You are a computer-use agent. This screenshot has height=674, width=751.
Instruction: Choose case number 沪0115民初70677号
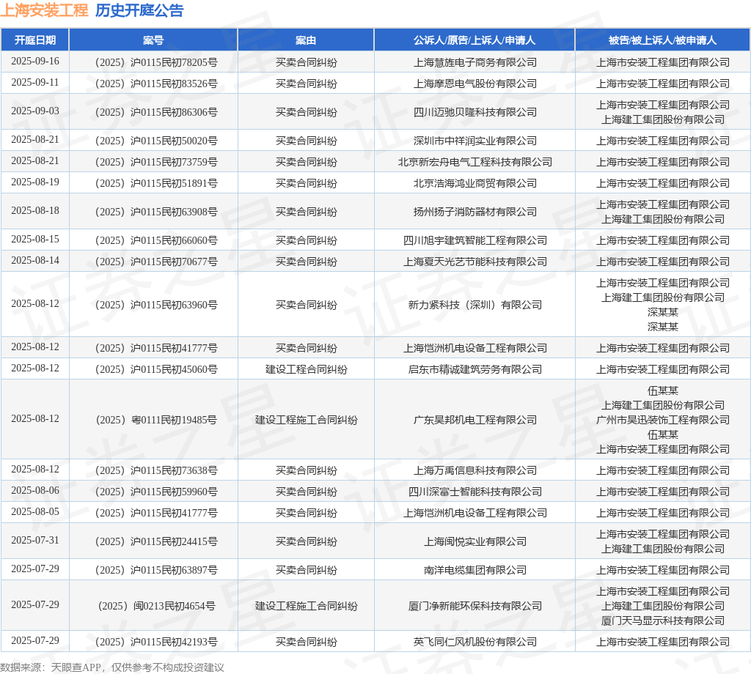click(156, 262)
